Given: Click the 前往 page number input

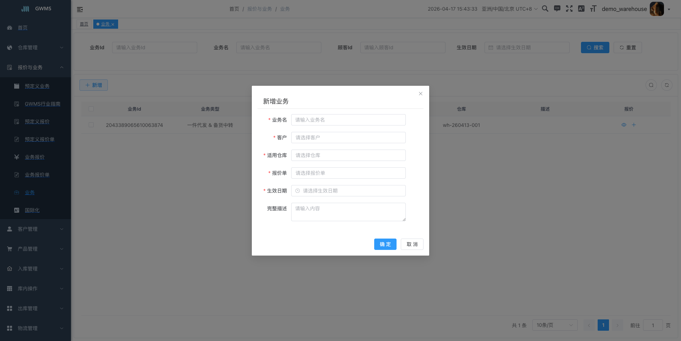Looking at the screenshot, I should (653, 325).
